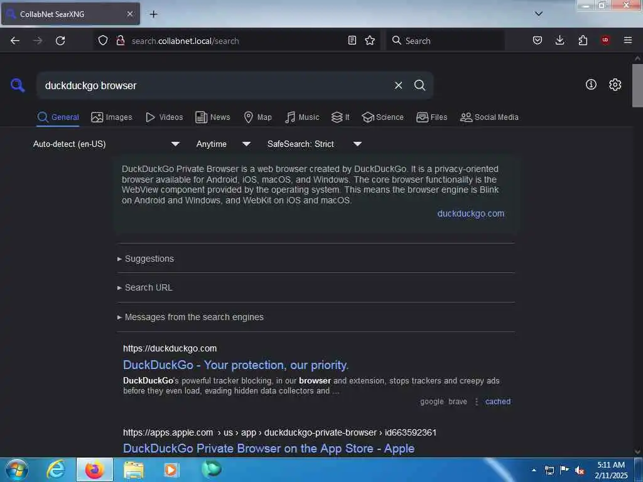Viewport: 643px width, 482px height.
Task: Switch to Map category
Action: click(258, 117)
